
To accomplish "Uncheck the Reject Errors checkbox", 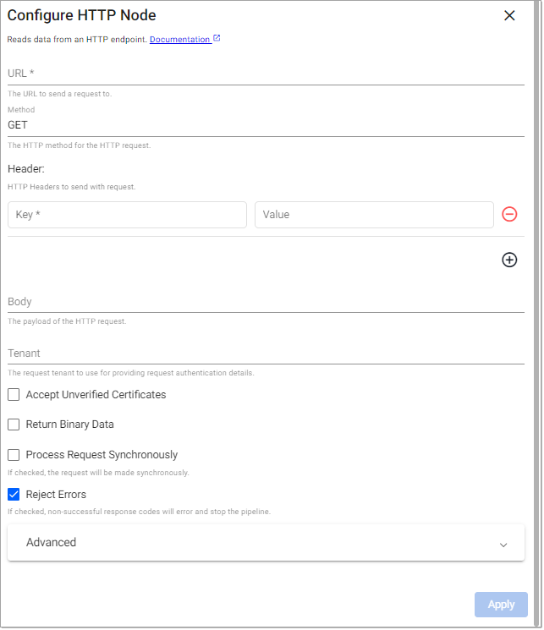I will coord(14,495).
